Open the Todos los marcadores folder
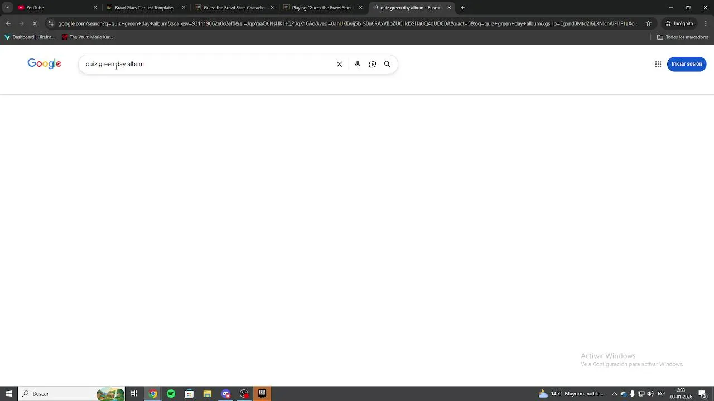Image resolution: width=714 pixels, height=401 pixels. point(683,37)
